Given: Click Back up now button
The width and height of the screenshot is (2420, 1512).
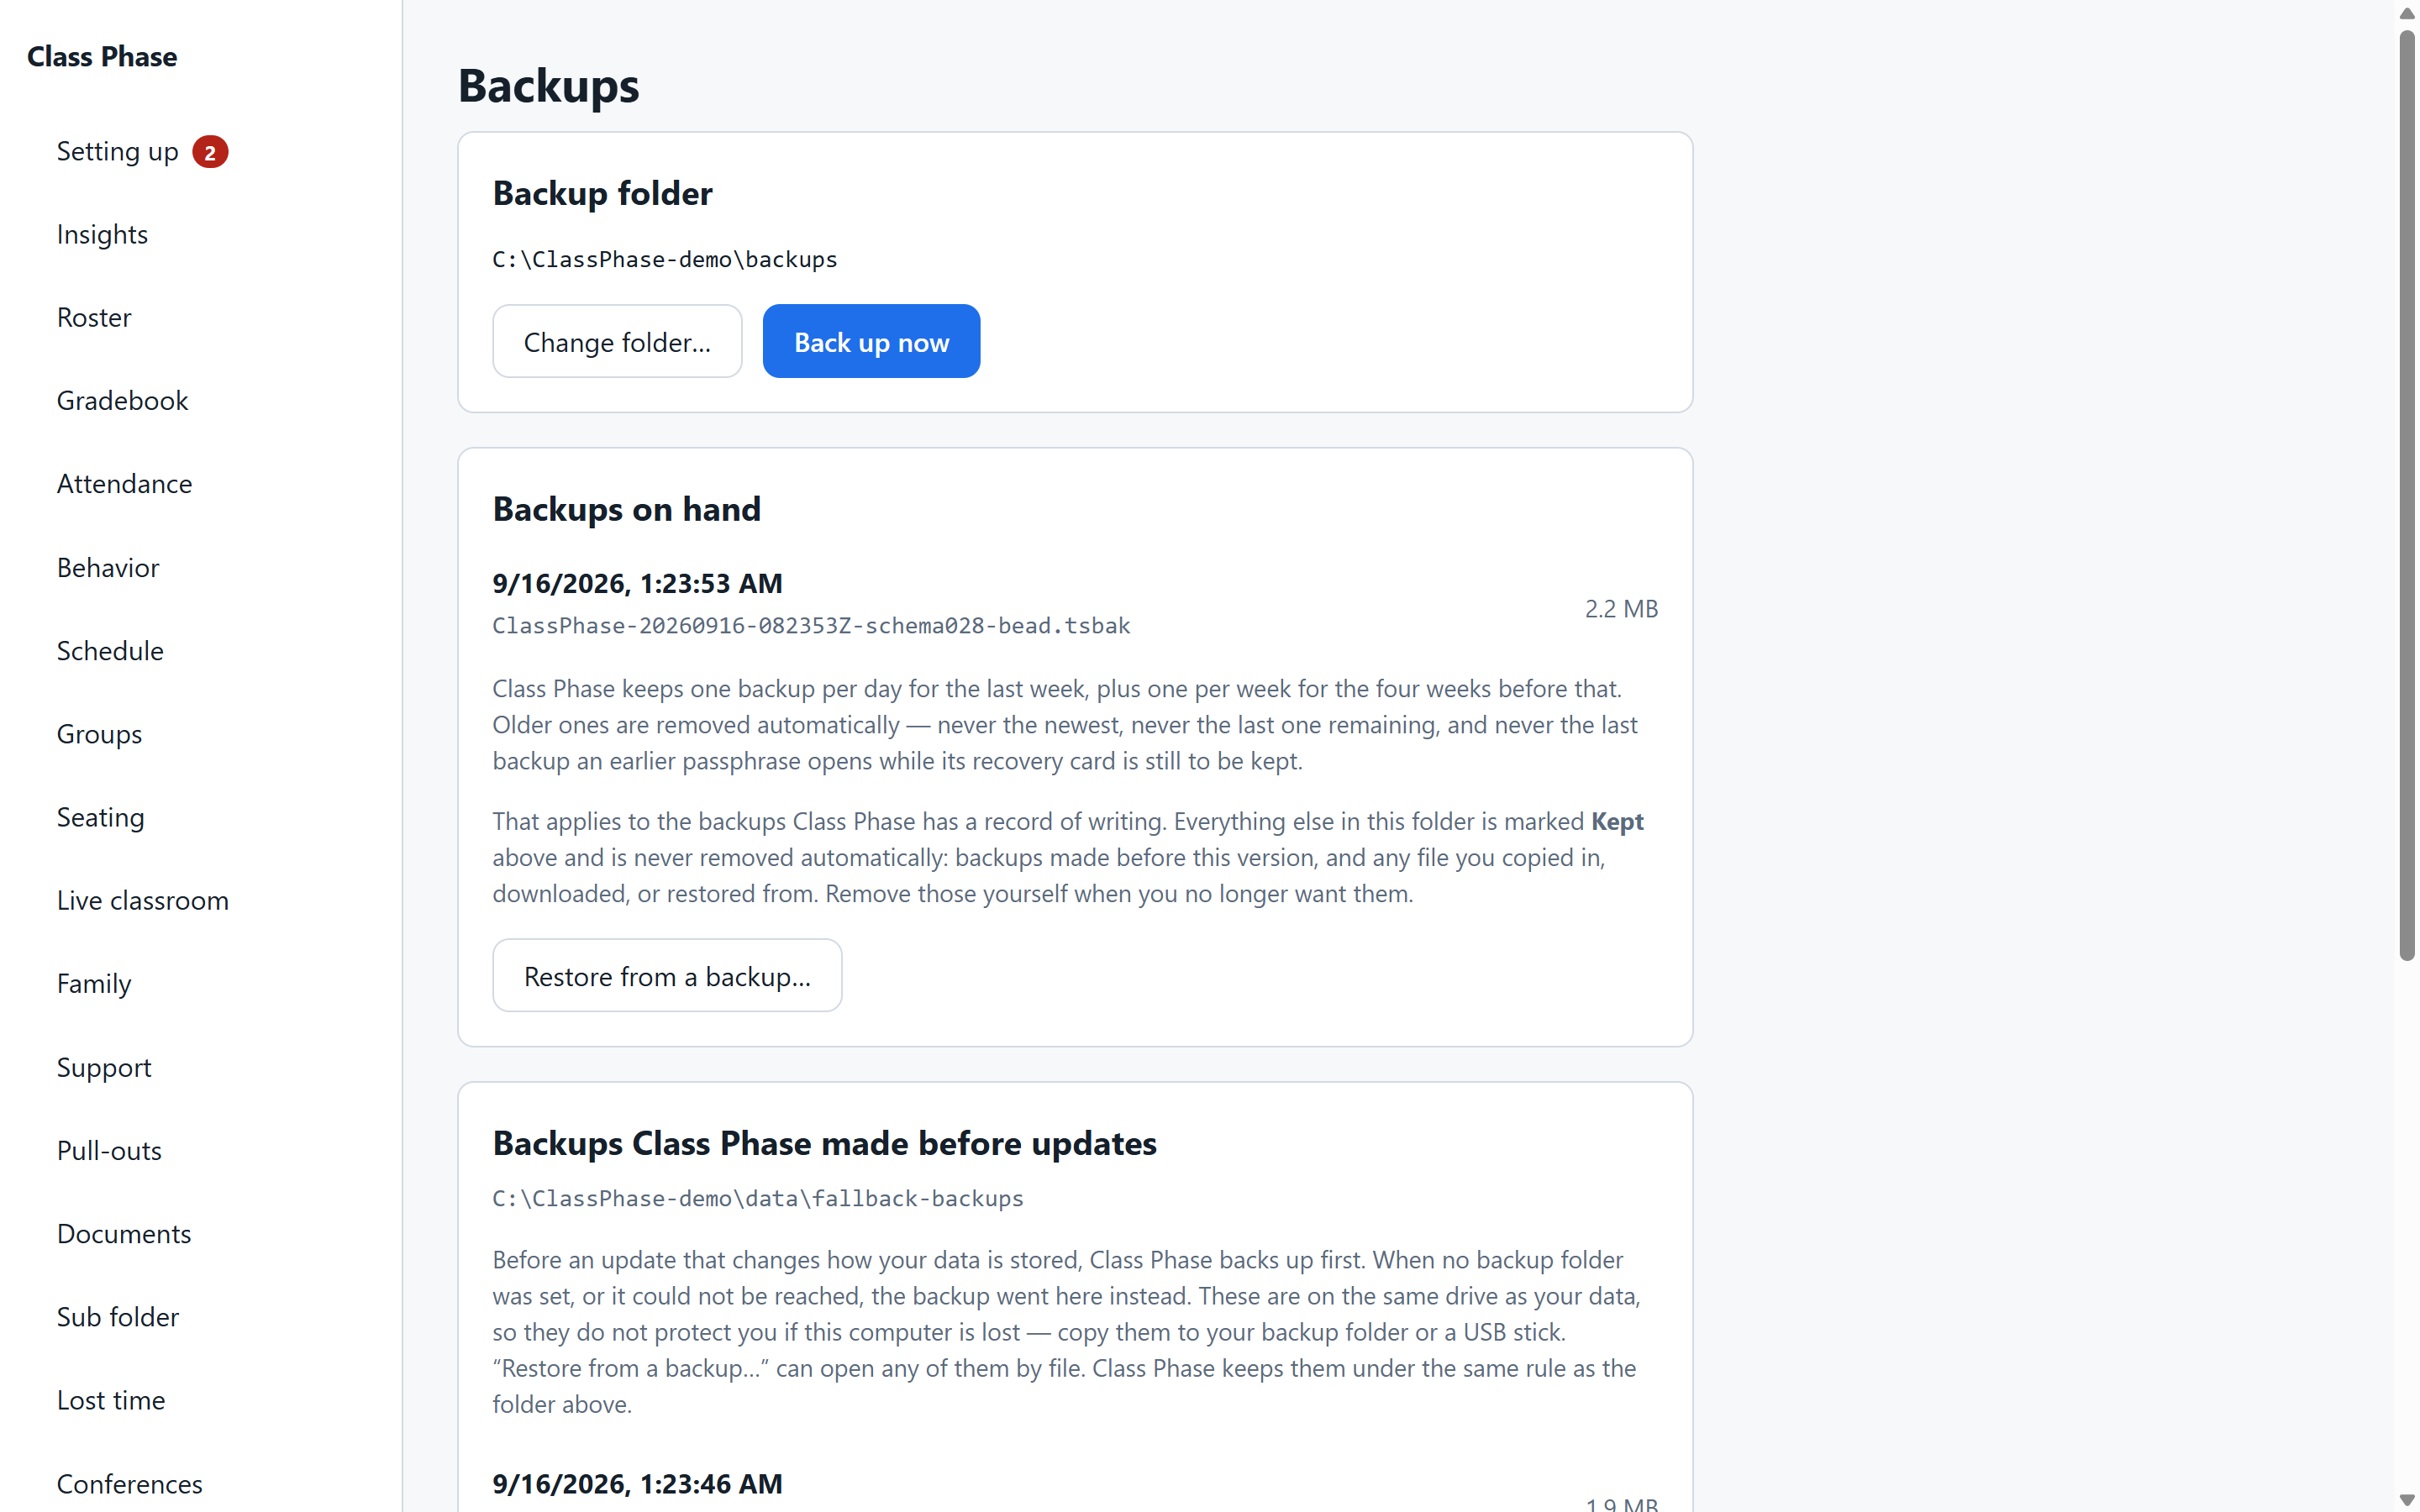Looking at the screenshot, I should [x=871, y=342].
